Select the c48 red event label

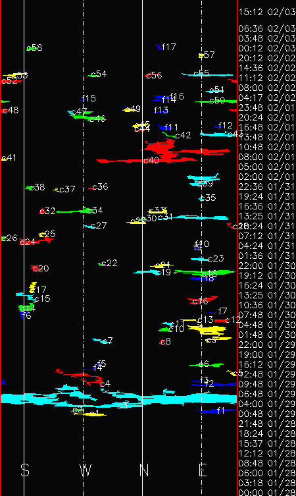pyautogui.click(x=11, y=110)
